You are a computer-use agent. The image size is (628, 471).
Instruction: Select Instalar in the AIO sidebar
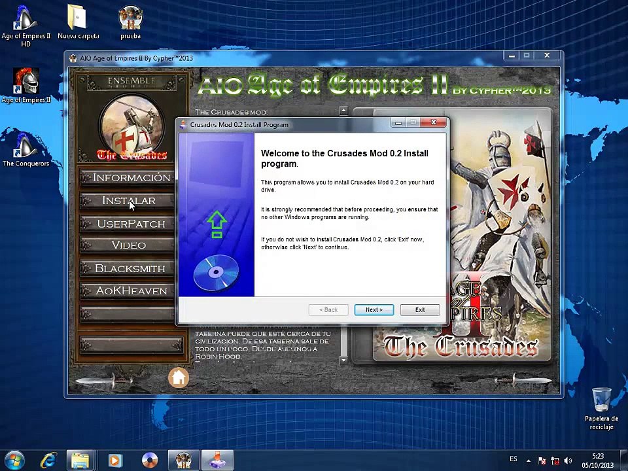(128, 200)
